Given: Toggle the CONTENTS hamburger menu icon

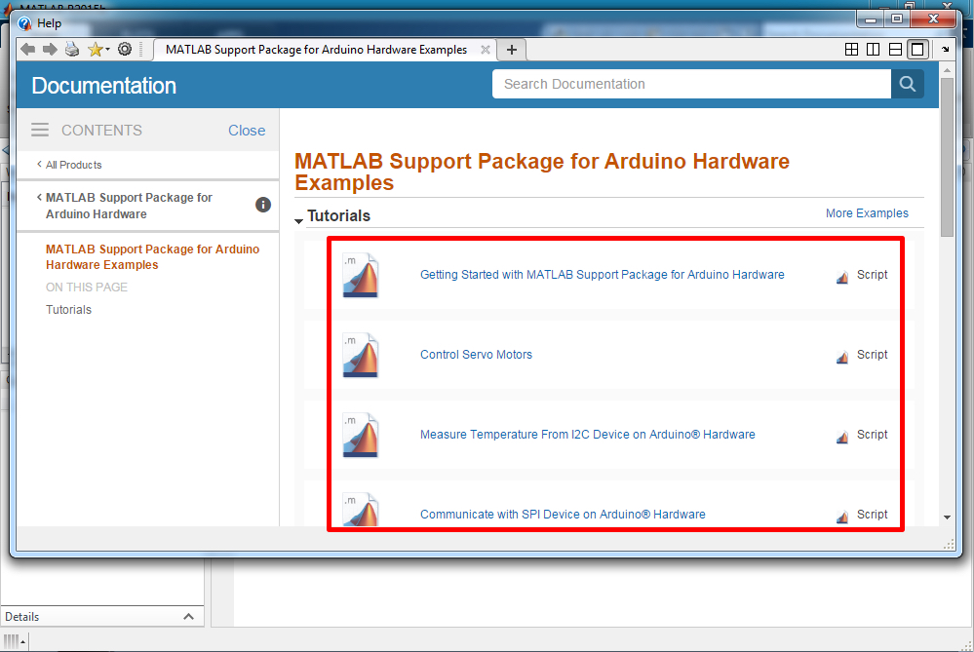Looking at the screenshot, I should pyautogui.click(x=40, y=130).
